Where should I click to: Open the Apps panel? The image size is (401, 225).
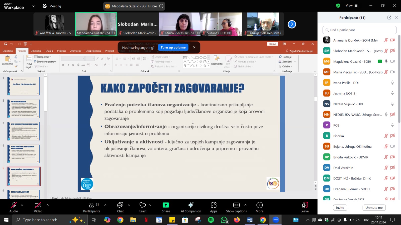point(214,207)
